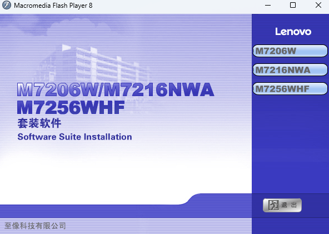This screenshot has width=329, height=234.
Task: Open the M7256WHF installation option
Action: [x=290, y=88]
